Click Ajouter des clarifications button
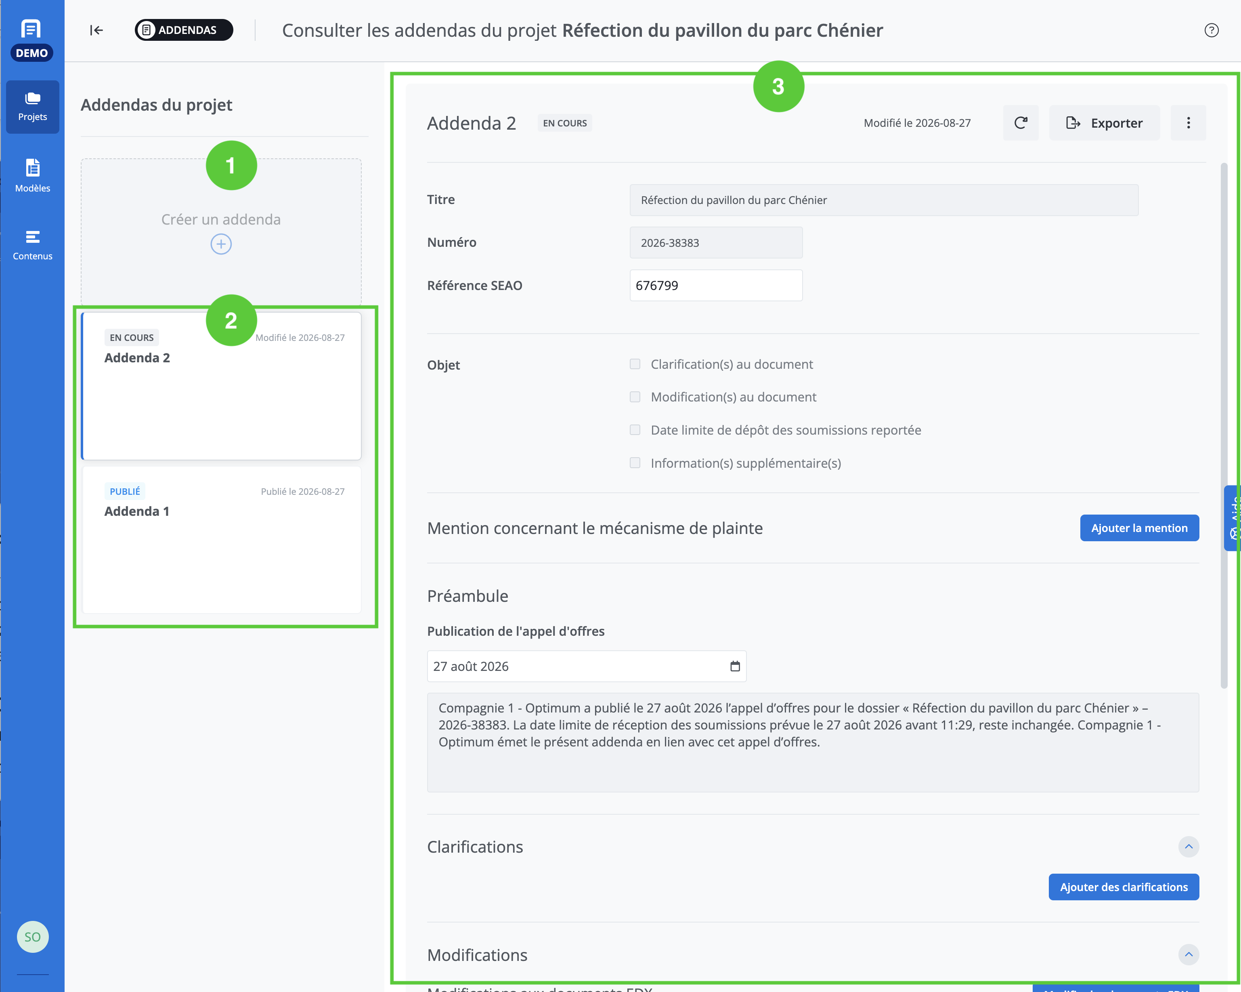The height and width of the screenshot is (992, 1241). point(1124,887)
